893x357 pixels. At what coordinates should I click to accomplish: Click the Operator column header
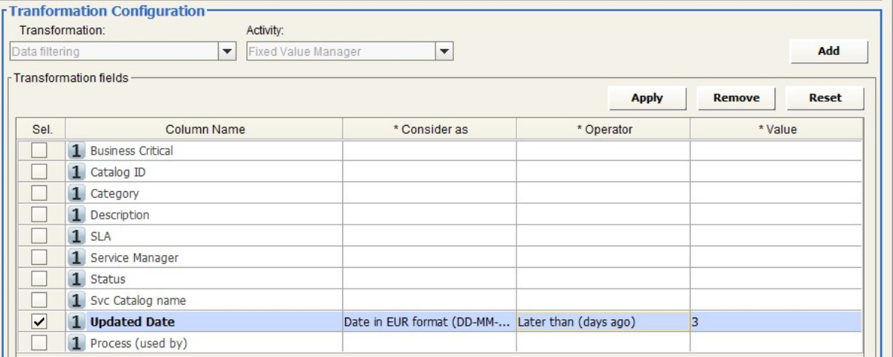click(x=604, y=129)
